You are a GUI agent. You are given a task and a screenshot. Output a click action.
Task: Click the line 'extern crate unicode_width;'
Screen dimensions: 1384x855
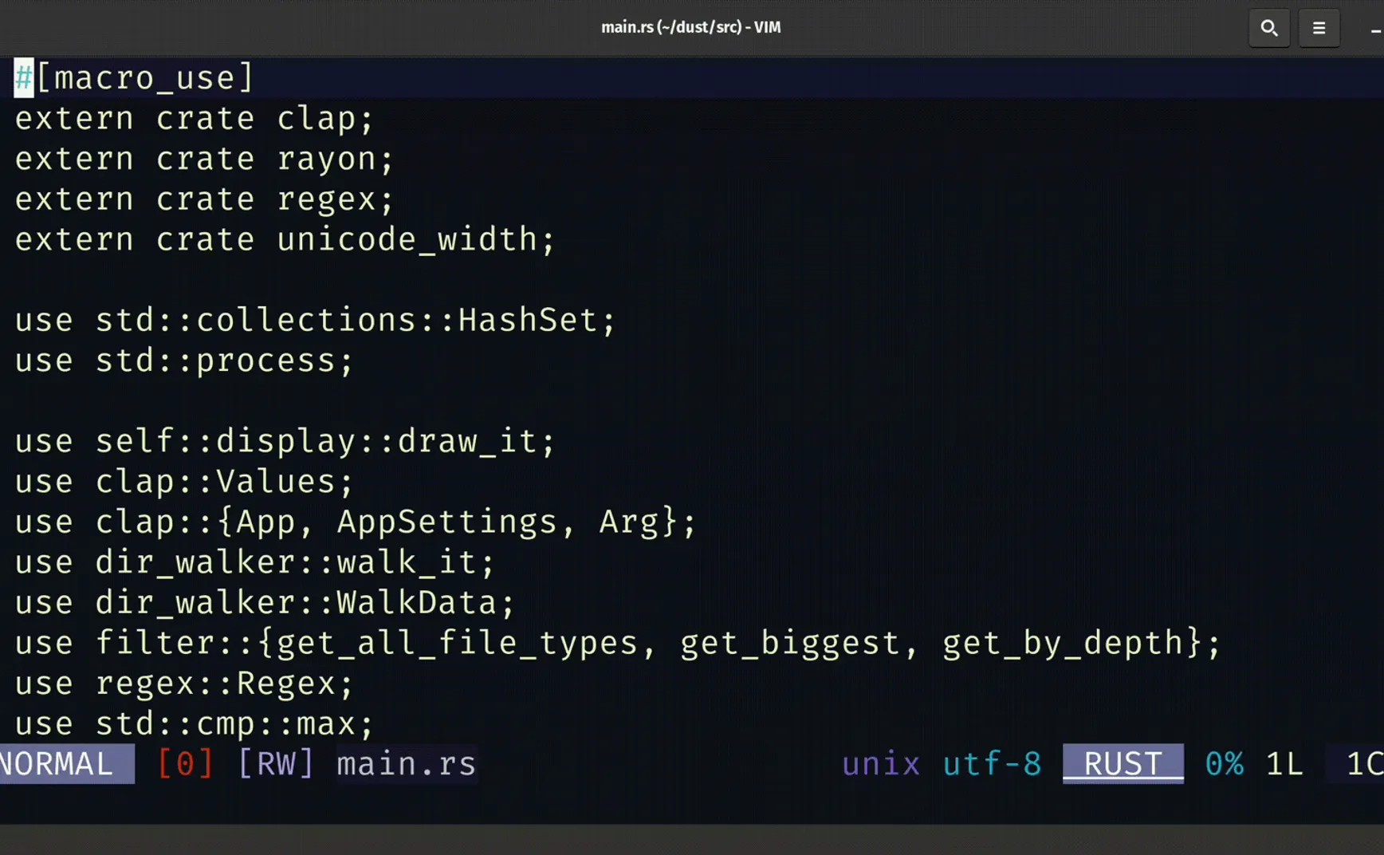(285, 240)
